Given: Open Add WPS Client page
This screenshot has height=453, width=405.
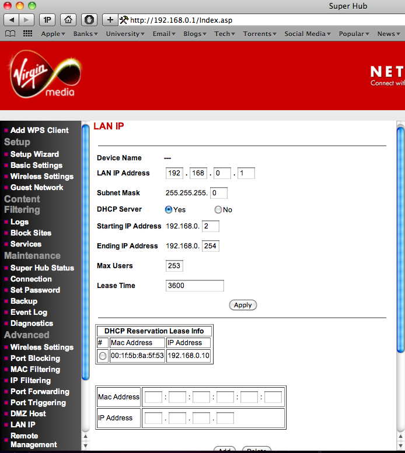Looking at the screenshot, I should coord(39,130).
